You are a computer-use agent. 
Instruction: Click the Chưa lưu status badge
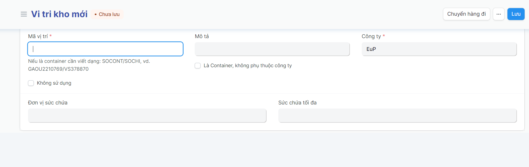pos(107,14)
